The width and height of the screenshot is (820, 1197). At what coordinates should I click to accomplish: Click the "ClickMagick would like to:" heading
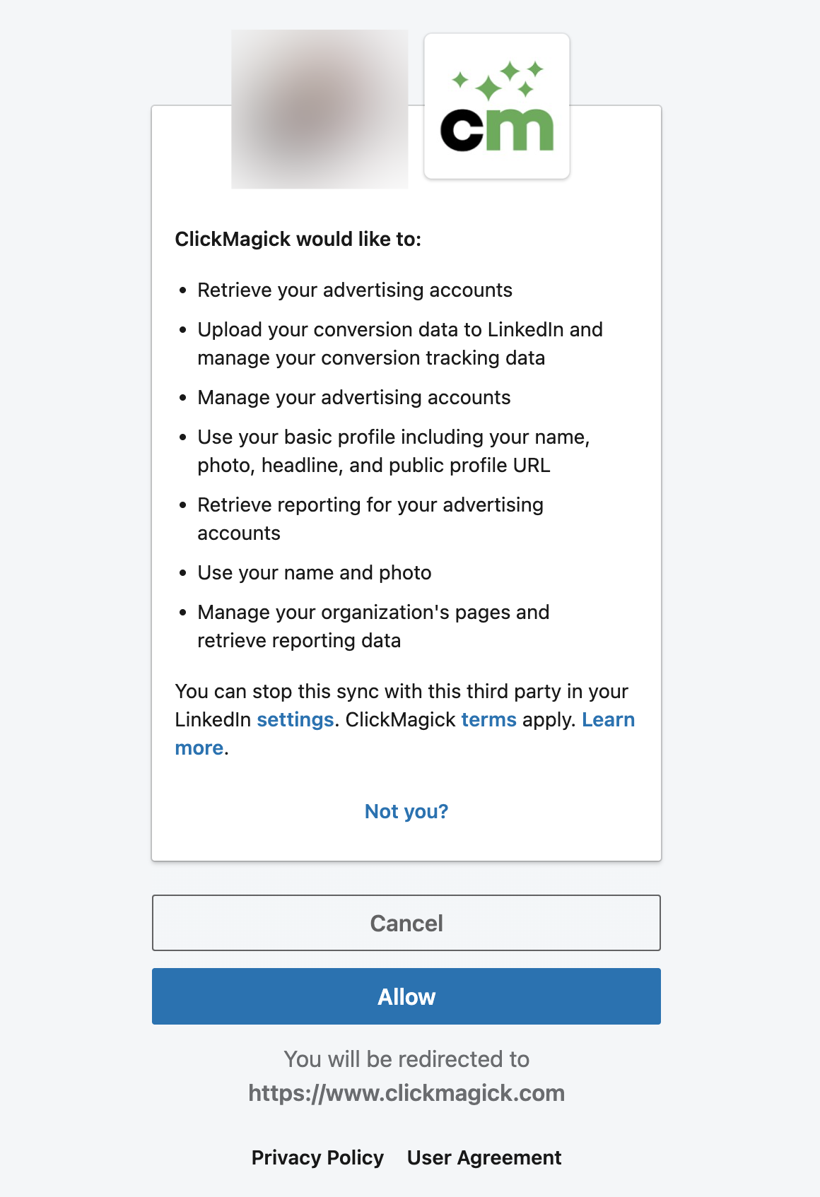point(298,239)
